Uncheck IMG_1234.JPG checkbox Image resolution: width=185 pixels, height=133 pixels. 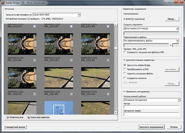click(34, 60)
